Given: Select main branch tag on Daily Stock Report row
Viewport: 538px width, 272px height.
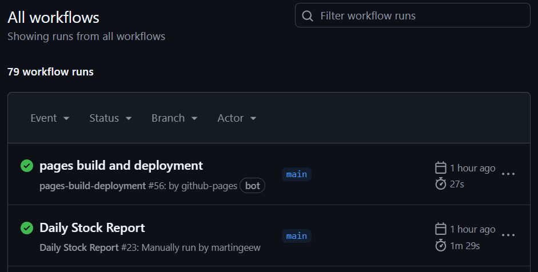Looking at the screenshot, I should (x=297, y=236).
